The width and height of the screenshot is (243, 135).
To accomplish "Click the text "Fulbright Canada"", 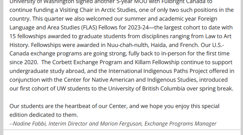I will tap(187, 2).
